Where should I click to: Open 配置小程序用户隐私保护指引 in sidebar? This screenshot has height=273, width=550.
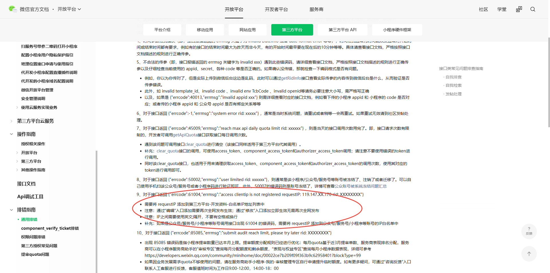coord(47,55)
